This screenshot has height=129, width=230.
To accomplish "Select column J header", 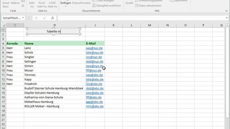I will (x=95, y=25).
